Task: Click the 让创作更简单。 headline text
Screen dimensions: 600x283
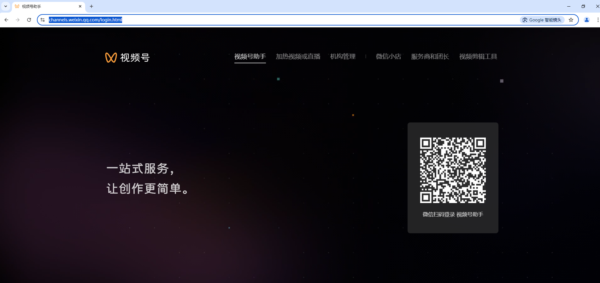Action: [x=148, y=189]
